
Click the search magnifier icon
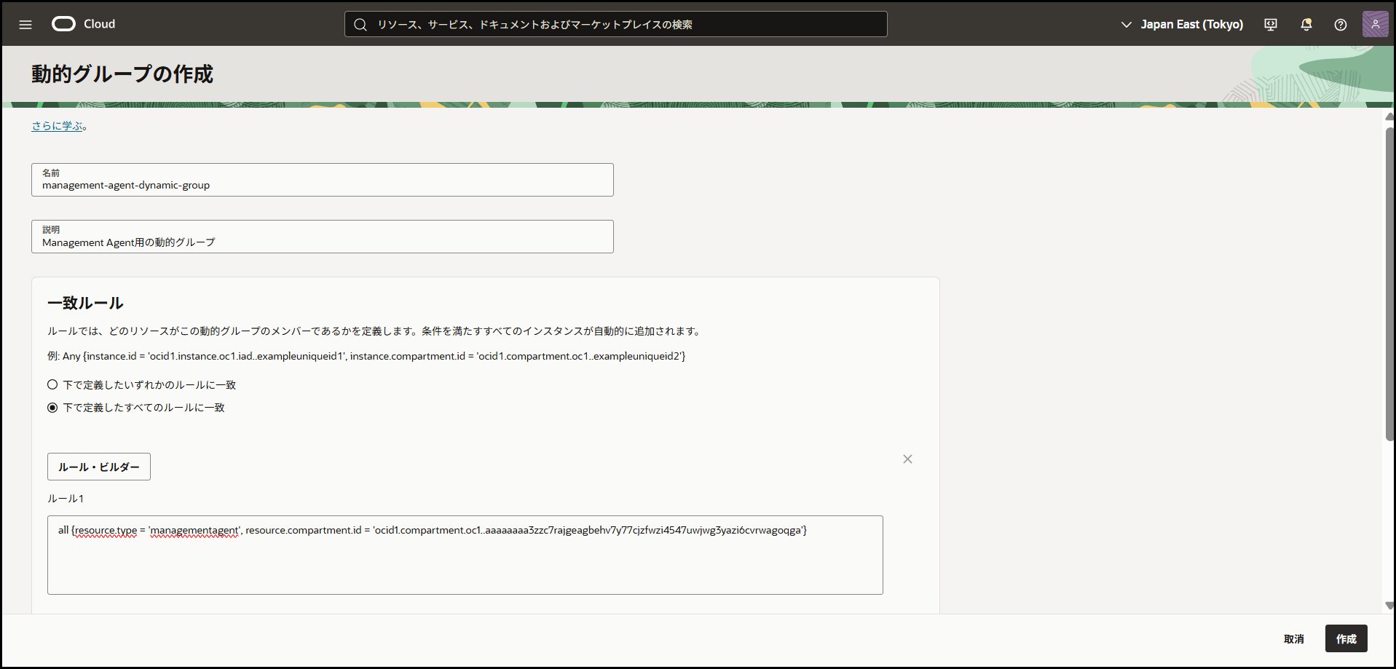point(360,25)
